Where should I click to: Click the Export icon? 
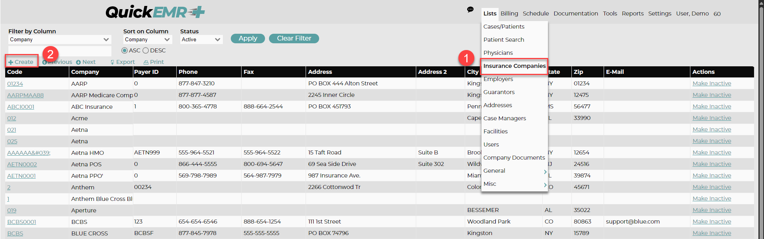113,62
